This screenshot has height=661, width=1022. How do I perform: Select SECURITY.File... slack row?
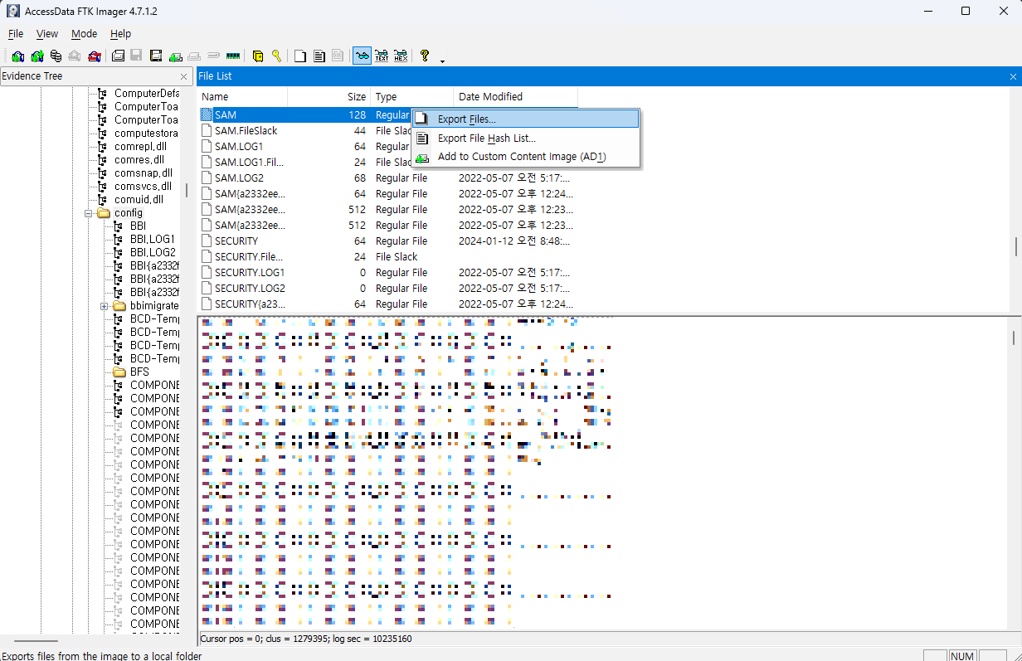coord(249,256)
